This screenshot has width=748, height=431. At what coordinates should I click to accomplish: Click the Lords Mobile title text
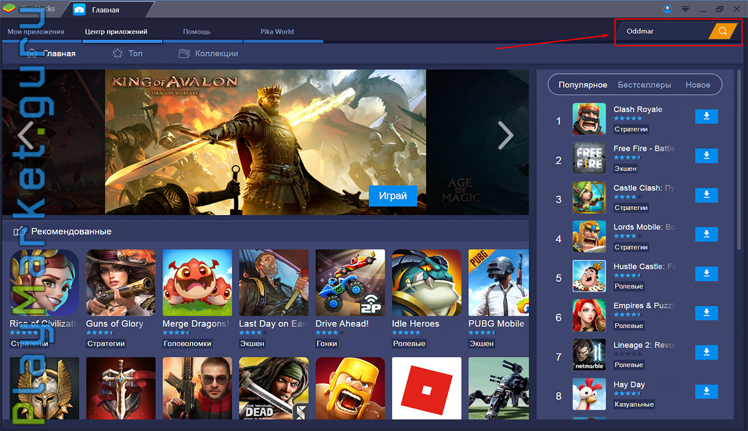(644, 227)
